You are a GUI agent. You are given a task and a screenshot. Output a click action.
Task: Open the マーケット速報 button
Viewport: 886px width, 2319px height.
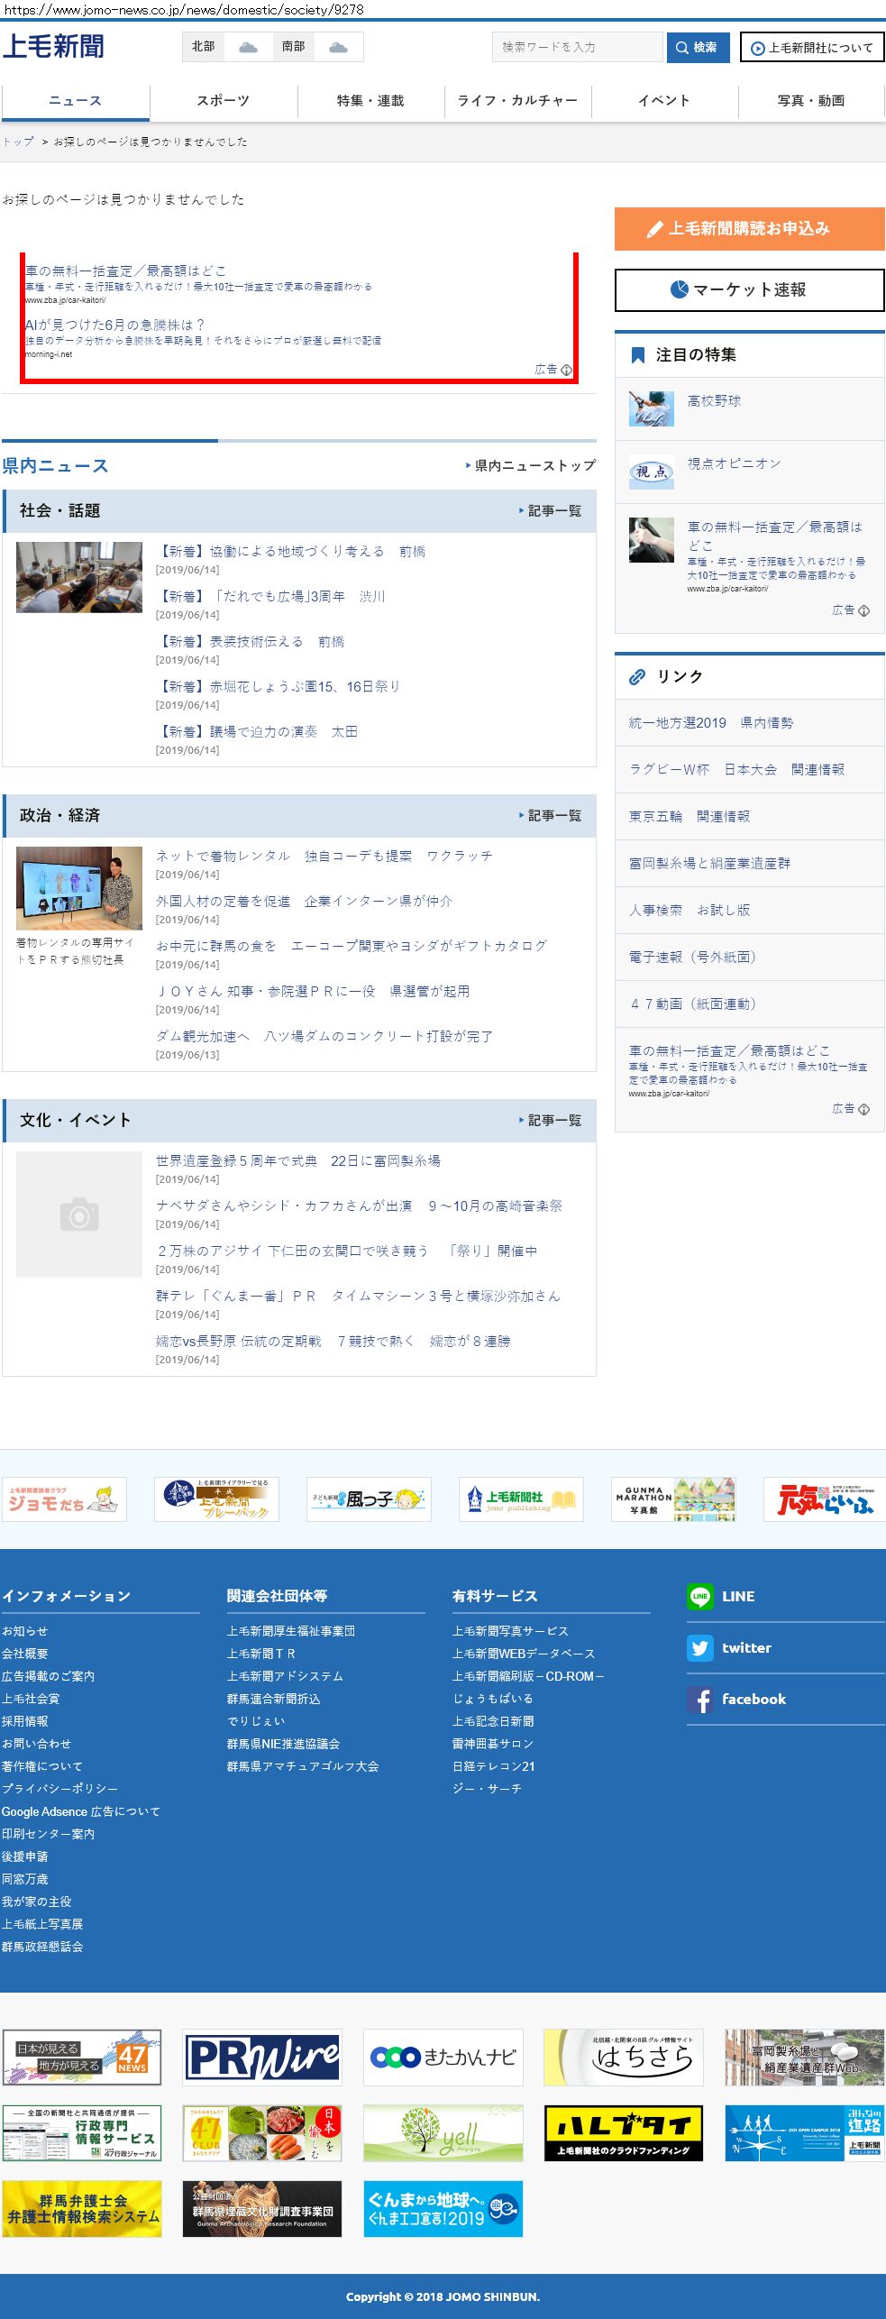[x=749, y=290]
